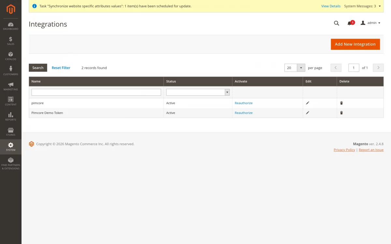
Task: Click View Details in the message bar
Action: click(331, 6)
